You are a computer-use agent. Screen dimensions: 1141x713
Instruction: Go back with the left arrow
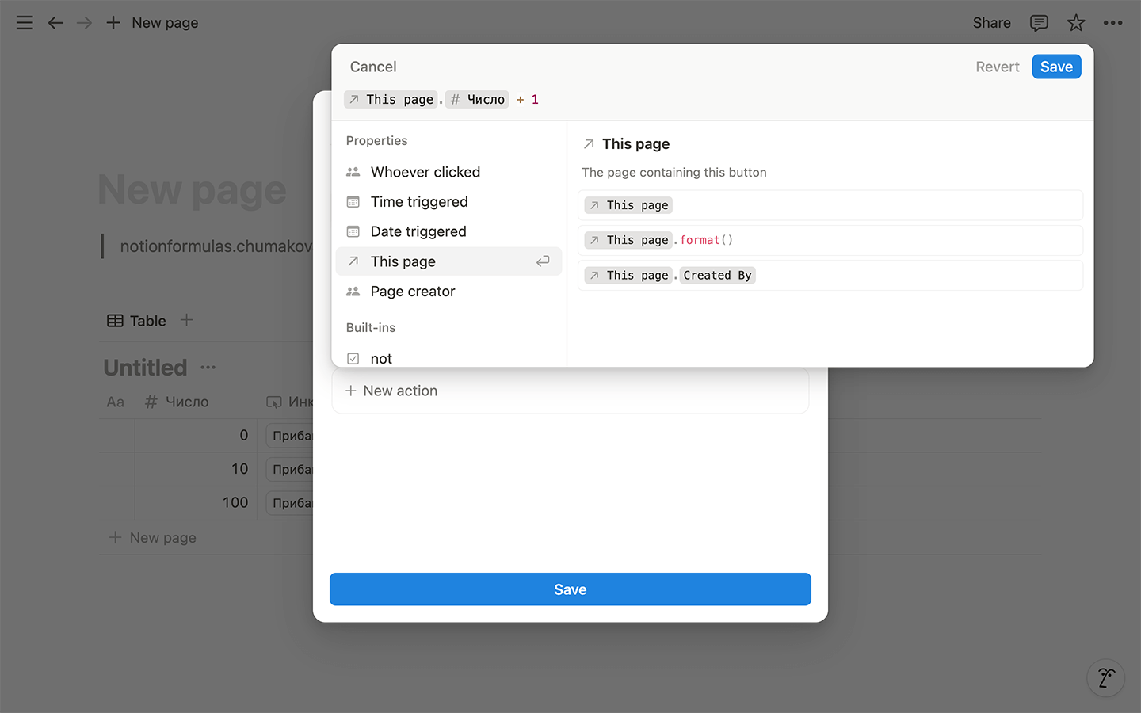pyautogui.click(x=55, y=23)
